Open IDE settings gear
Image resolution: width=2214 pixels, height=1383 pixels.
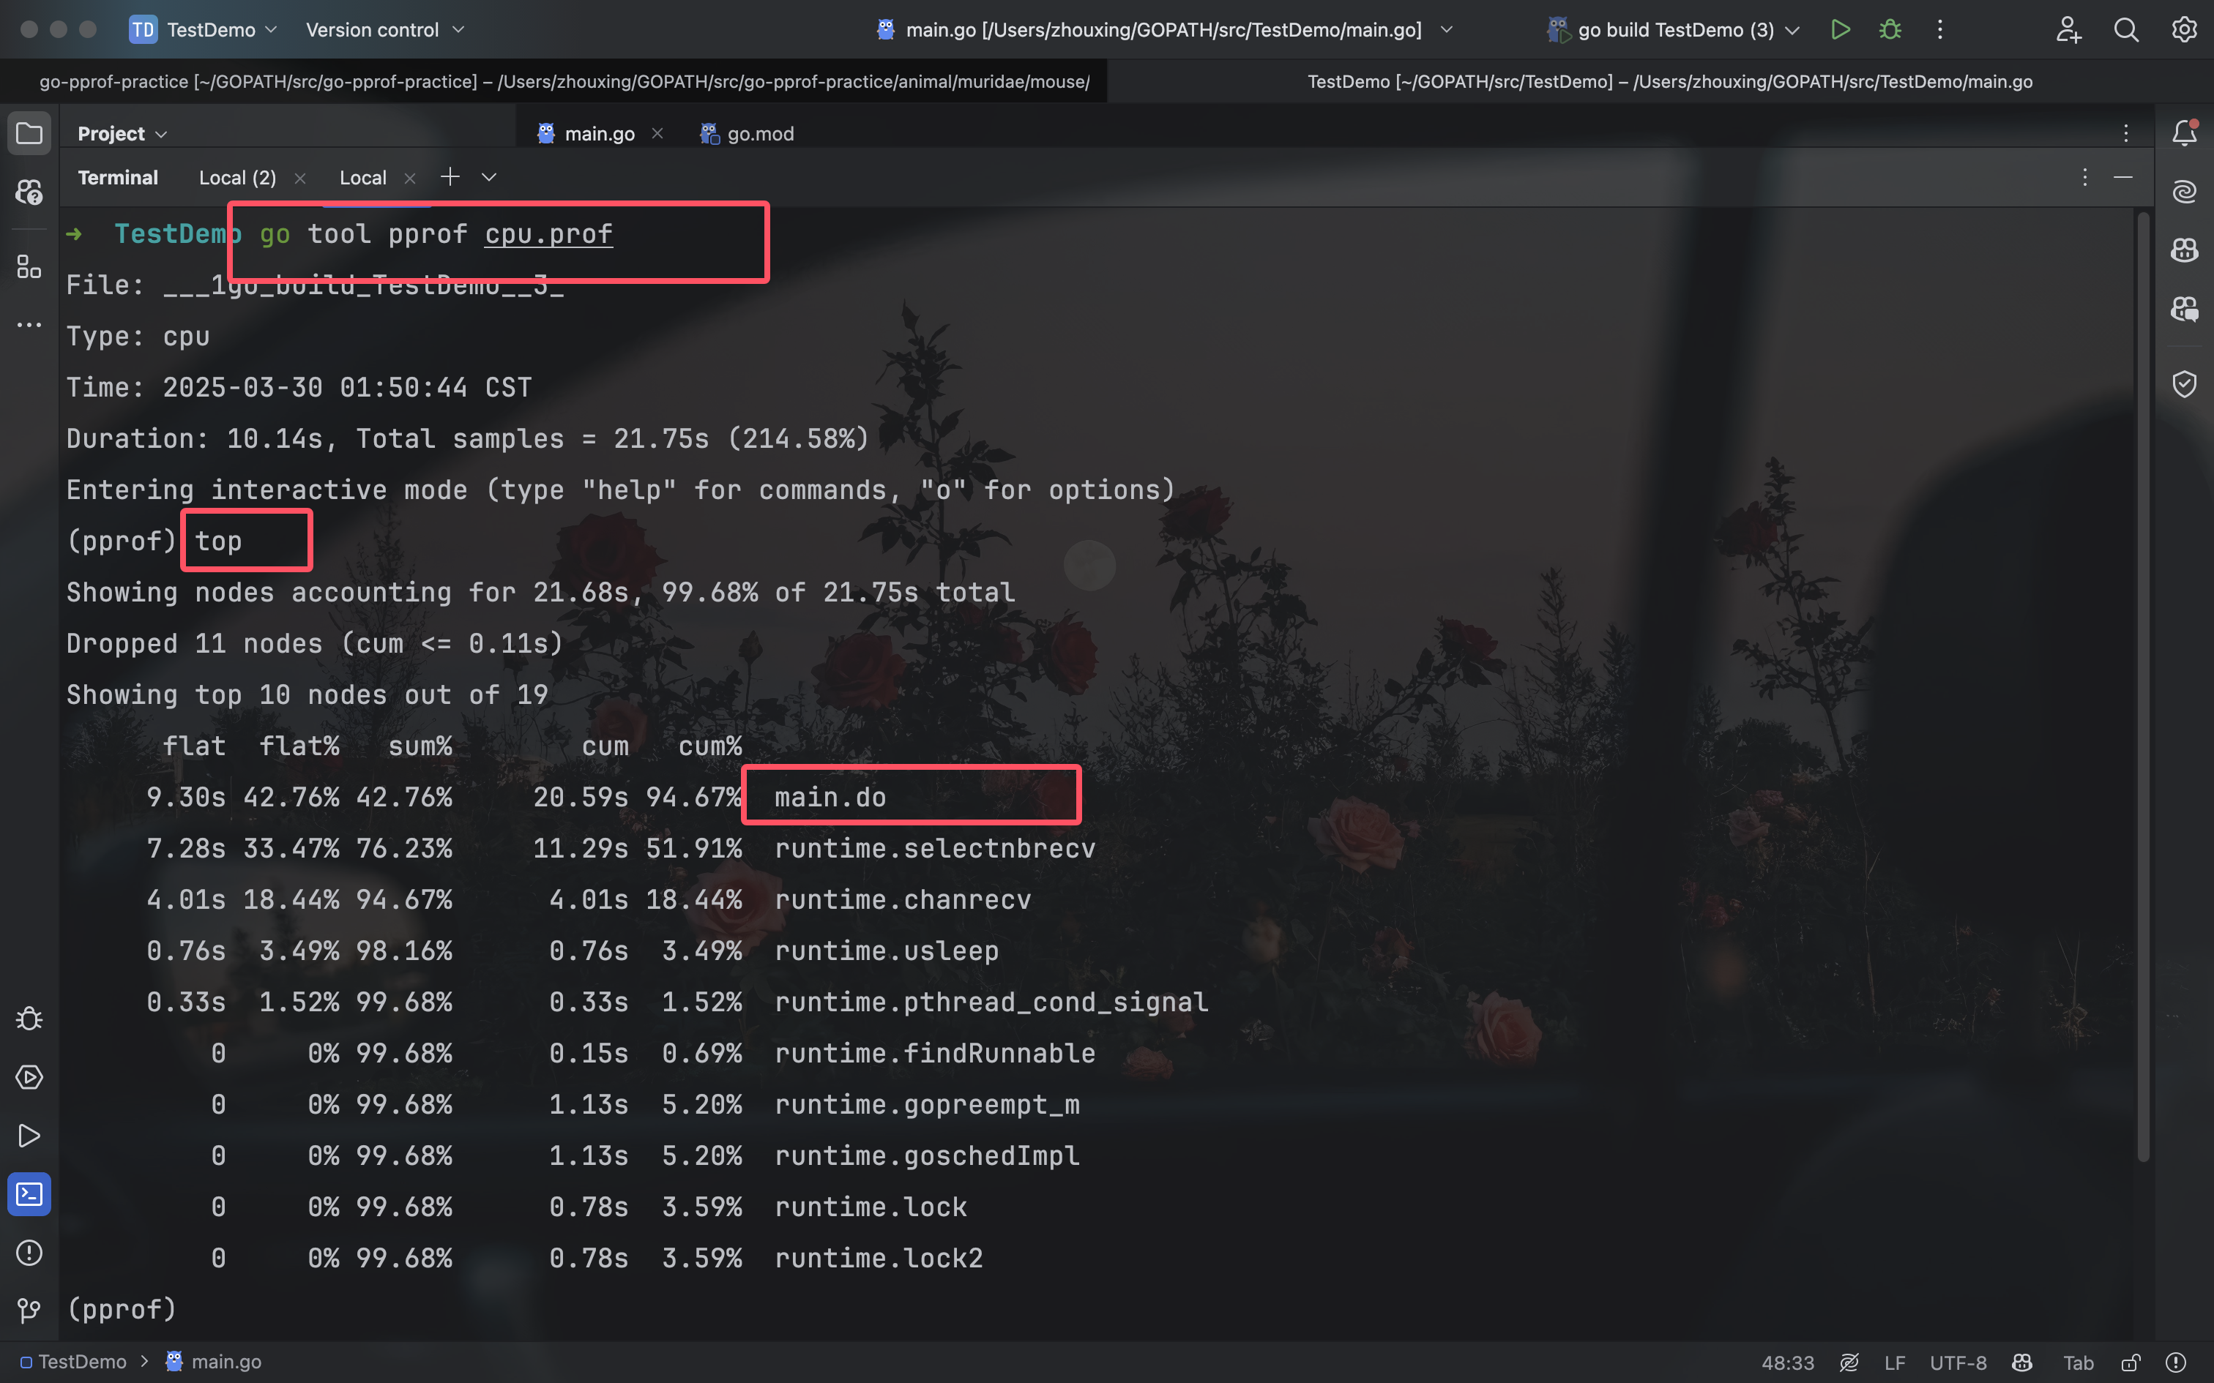tap(2184, 29)
